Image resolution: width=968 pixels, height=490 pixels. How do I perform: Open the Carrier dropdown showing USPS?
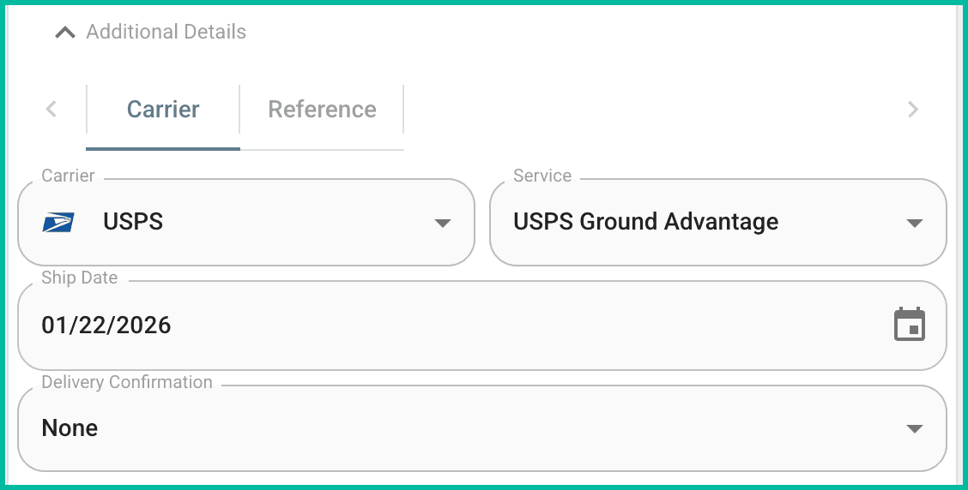click(246, 223)
